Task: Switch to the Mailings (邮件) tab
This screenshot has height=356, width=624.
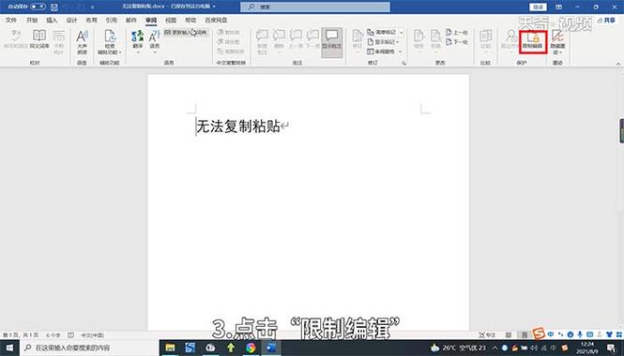Action: click(131, 20)
